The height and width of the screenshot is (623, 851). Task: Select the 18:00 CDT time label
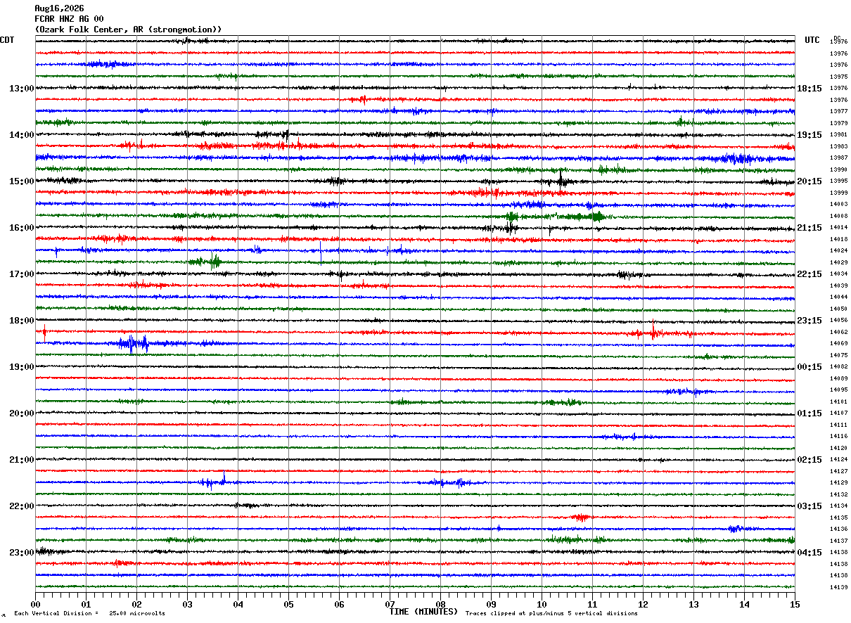pyautogui.click(x=22, y=321)
